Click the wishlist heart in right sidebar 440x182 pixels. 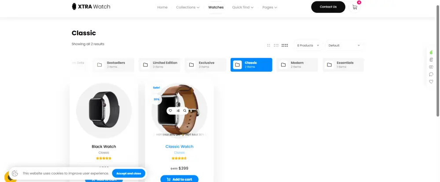(x=431, y=82)
